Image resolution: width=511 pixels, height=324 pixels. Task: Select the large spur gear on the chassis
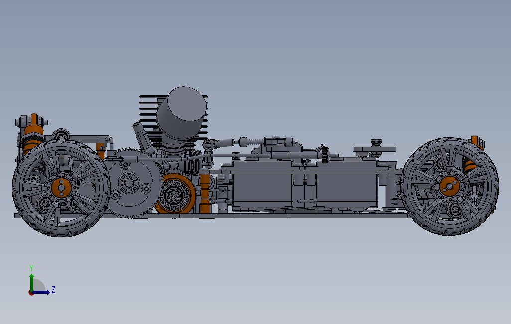pos(133,183)
